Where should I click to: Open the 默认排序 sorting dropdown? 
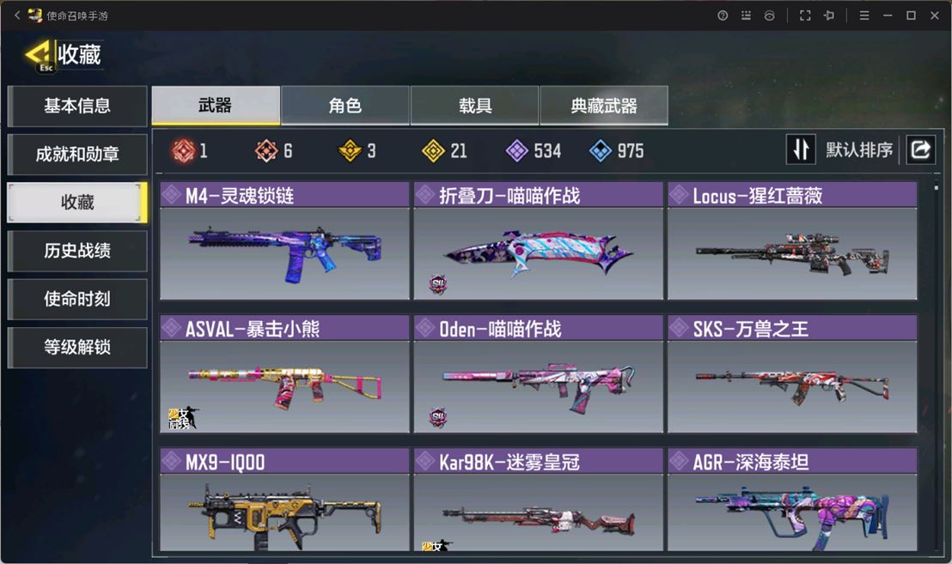pyautogui.click(x=859, y=149)
